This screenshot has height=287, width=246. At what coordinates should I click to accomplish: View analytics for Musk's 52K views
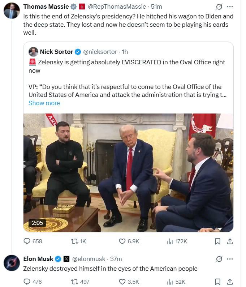click(170, 282)
